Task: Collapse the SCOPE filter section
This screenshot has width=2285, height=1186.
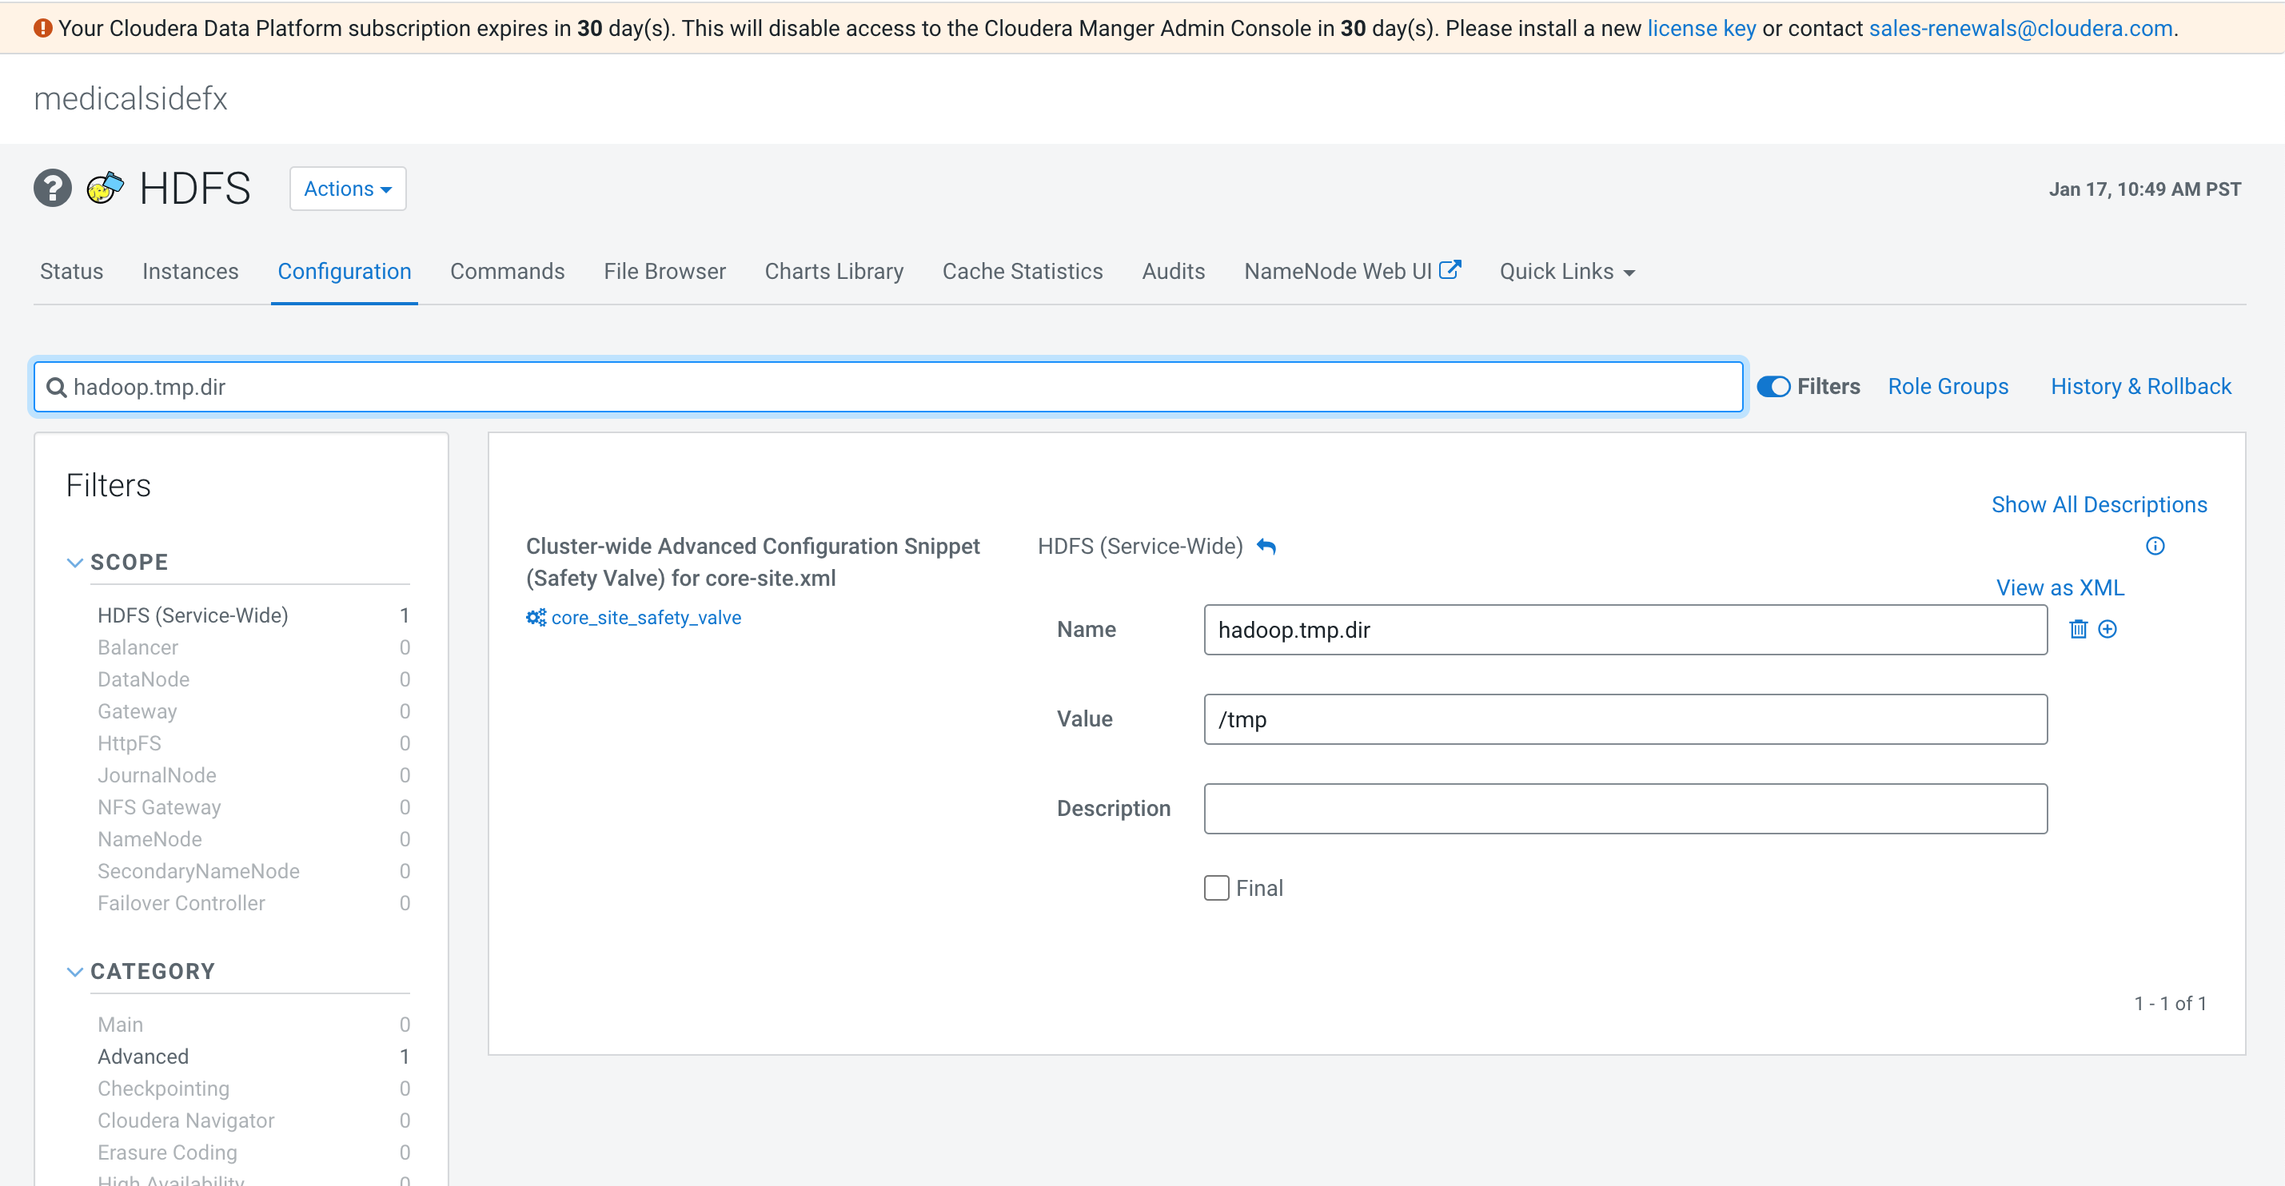Action: coord(74,562)
